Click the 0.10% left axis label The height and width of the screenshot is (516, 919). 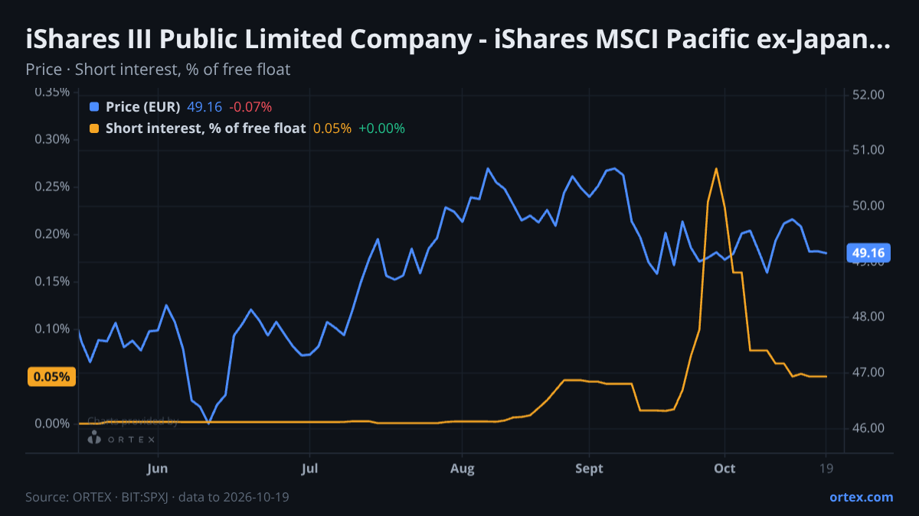[51, 329]
